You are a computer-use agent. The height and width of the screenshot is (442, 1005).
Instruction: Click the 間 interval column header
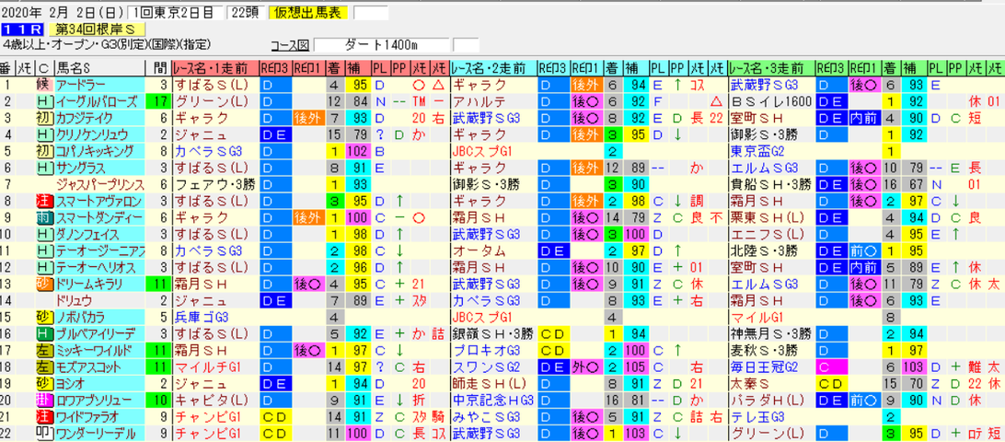pos(157,67)
